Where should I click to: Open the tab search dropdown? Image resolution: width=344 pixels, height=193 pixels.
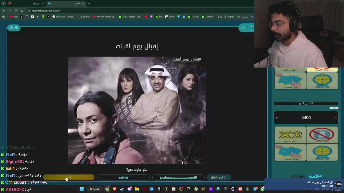[3, 3]
